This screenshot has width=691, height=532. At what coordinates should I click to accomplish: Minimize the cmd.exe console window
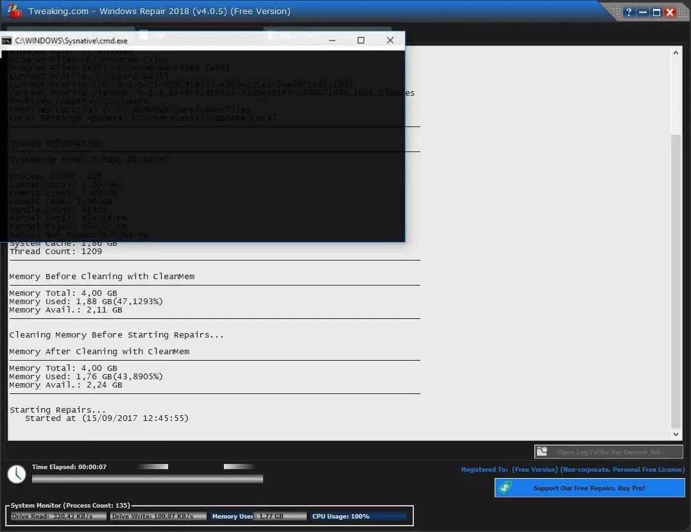point(332,40)
